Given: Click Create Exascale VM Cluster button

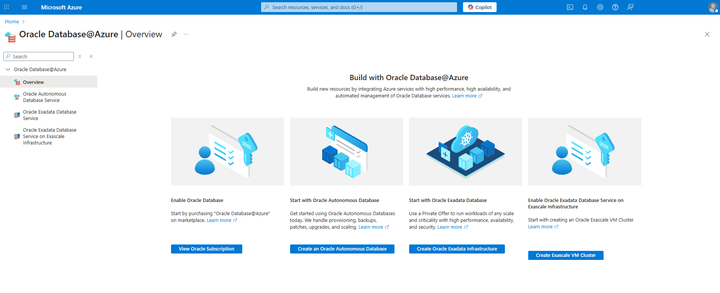Looking at the screenshot, I should tap(566, 255).
